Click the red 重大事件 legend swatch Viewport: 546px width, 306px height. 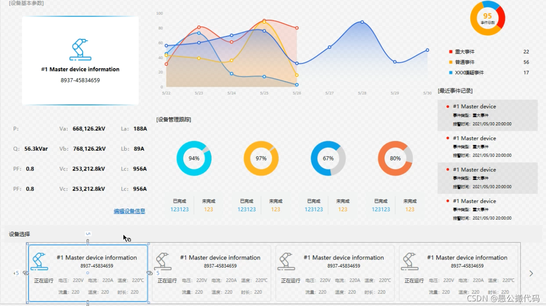(x=451, y=52)
